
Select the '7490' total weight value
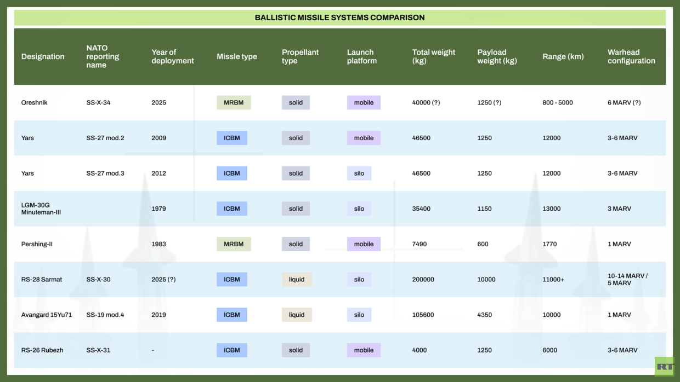pos(420,244)
